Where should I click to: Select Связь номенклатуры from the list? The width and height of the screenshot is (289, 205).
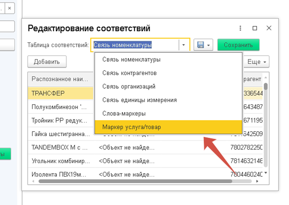[x=168, y=60]
